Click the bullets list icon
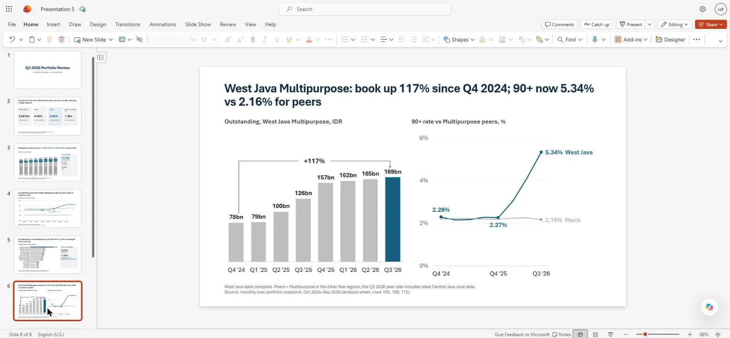The width and height of the screenshot is (730, 338). (345, 40)
